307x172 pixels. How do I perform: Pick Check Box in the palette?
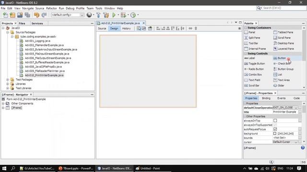point(282,64)
